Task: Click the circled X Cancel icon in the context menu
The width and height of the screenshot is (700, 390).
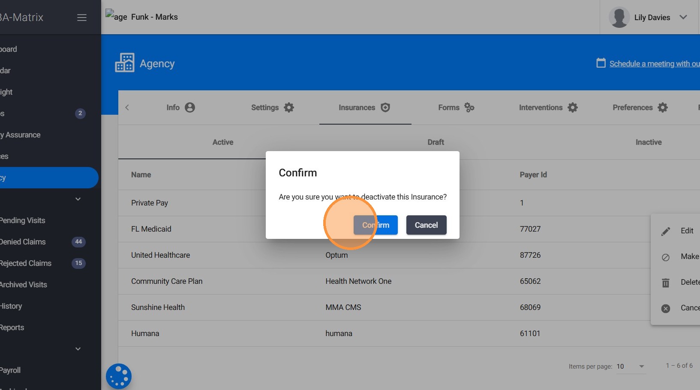Action: click(x=666, y=308)
